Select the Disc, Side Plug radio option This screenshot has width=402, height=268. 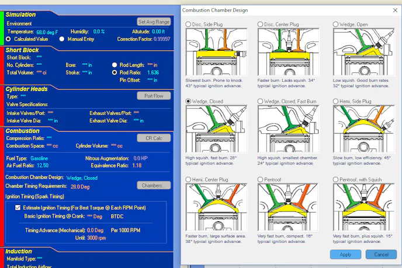(x=188, y=24)
